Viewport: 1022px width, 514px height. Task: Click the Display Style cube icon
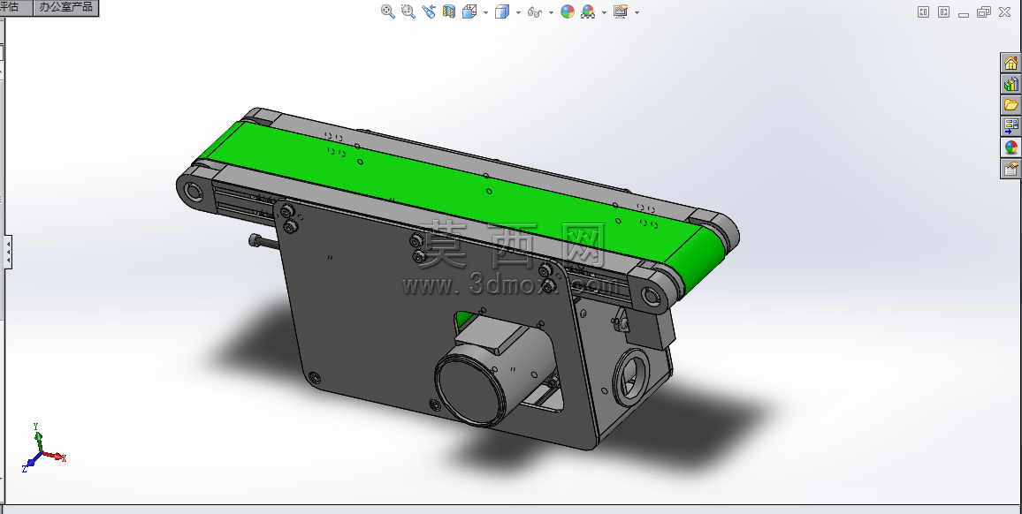502,11
